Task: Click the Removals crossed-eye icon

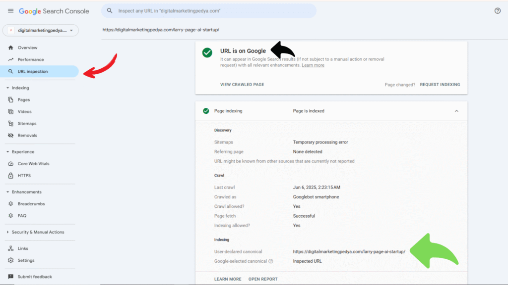Action: (11, 136)
